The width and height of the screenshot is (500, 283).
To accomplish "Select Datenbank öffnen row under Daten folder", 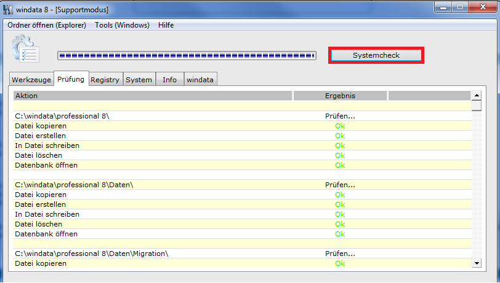I will (243, 234).
